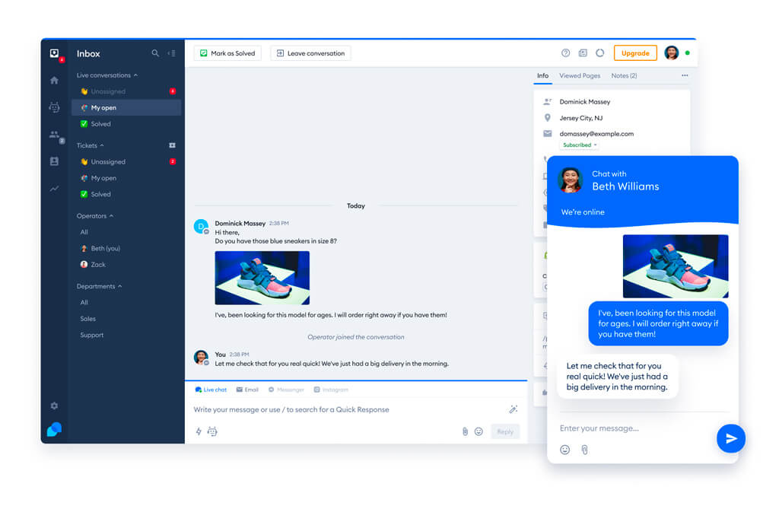Open Solved under Live conversations

click(x=126, y=124)
